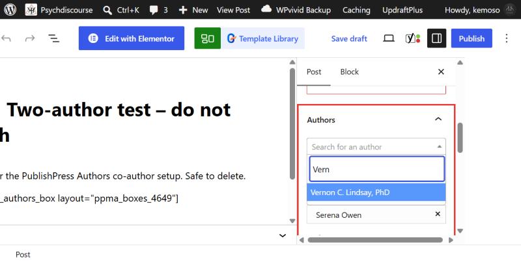Open the comments bubble in the admin bar
This screenshot has height=264, width=521.
158,10
